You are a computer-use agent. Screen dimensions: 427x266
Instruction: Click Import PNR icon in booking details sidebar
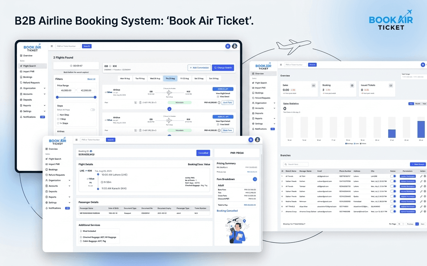coord(47,164)
